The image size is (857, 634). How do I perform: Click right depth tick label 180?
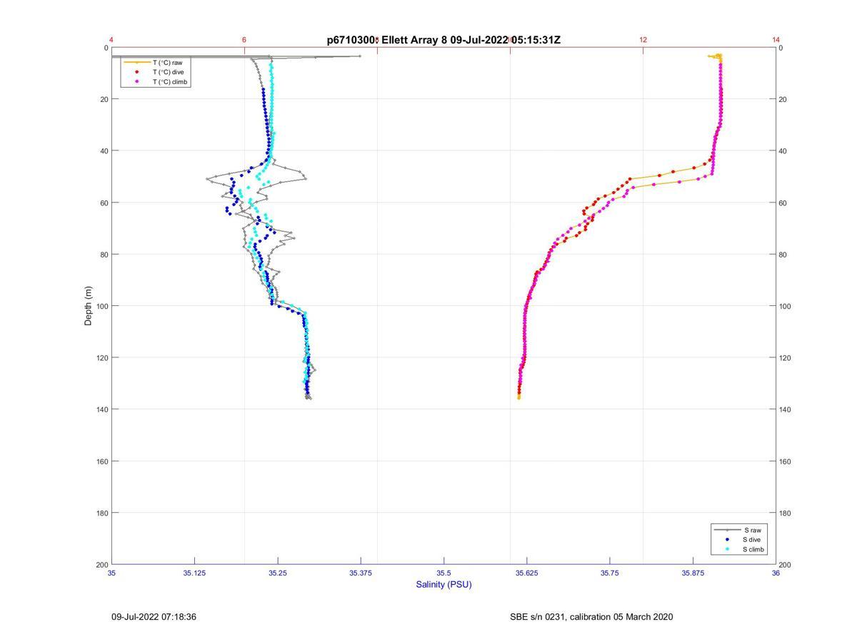pyautogui.click(x=786, y=513)
